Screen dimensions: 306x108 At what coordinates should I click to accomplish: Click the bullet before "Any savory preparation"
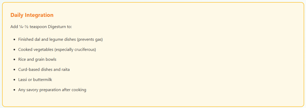(x=14, y=90)
